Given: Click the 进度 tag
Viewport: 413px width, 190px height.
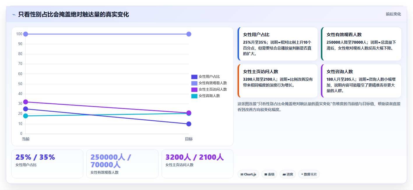Looking at the screenshot, I should [x=288, y=174].
